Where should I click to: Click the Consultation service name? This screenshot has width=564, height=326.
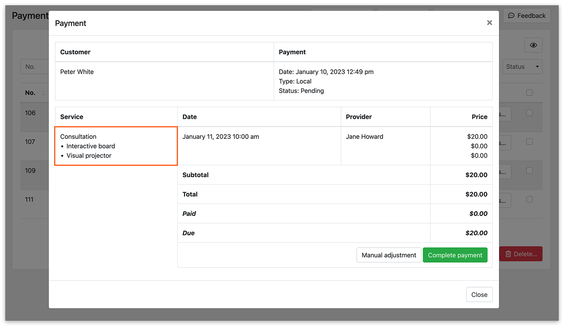click(x=78, y=137)
